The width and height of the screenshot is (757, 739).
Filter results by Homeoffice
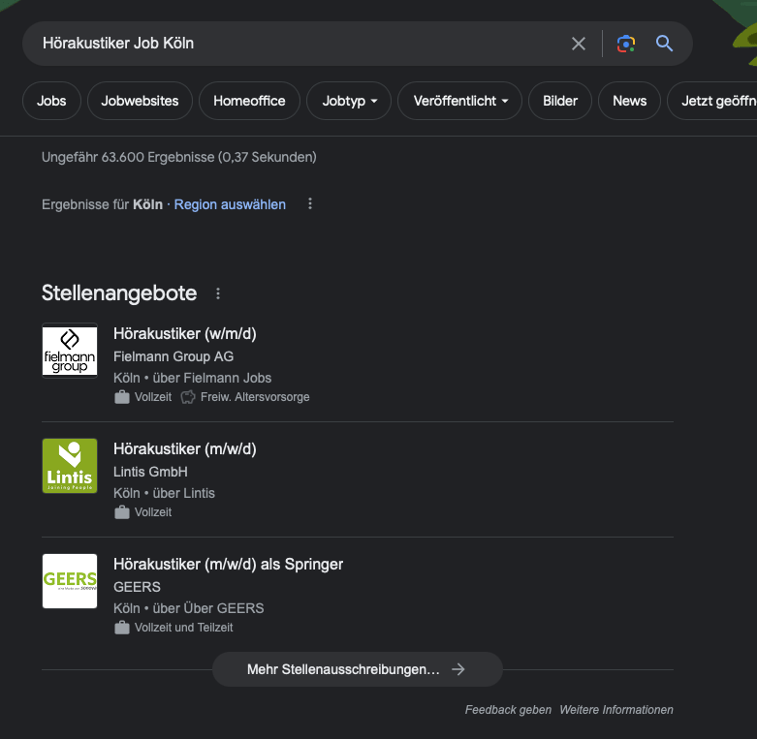[249, 101]
